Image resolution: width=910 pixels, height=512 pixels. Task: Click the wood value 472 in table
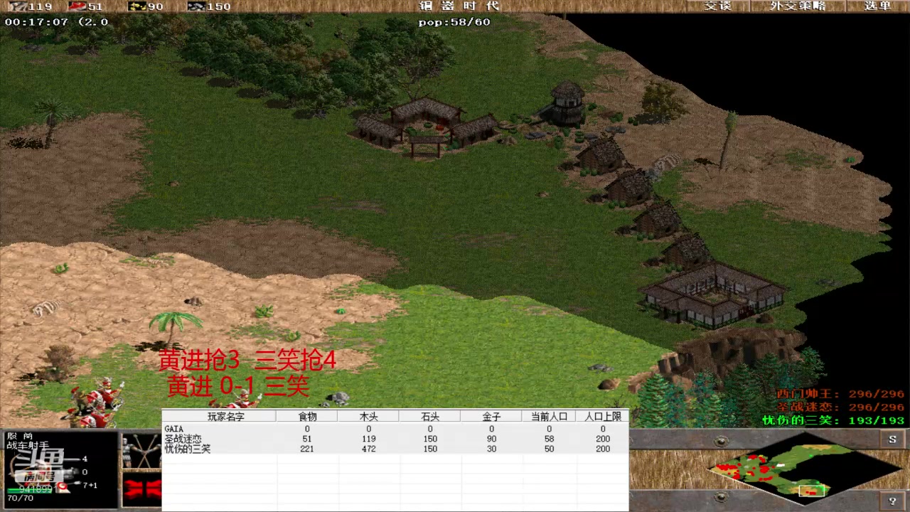[368, 449]
